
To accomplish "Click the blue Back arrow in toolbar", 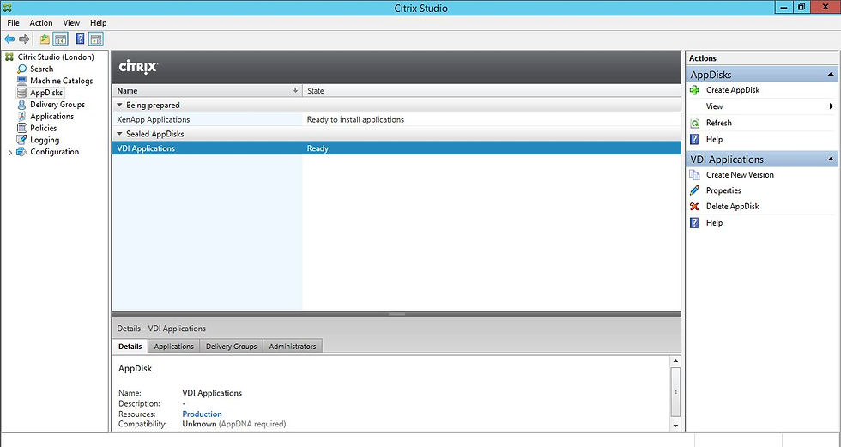I will click(x=9, y=39).
